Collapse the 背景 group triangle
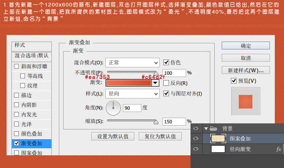 click(206, 129)
